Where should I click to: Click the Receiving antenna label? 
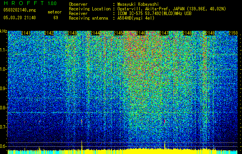[88, 18]
